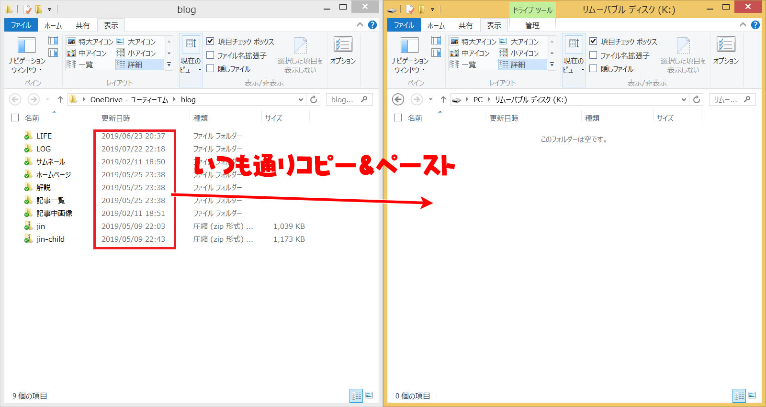Check select-all box in K: drive window header

pos(398,118)
